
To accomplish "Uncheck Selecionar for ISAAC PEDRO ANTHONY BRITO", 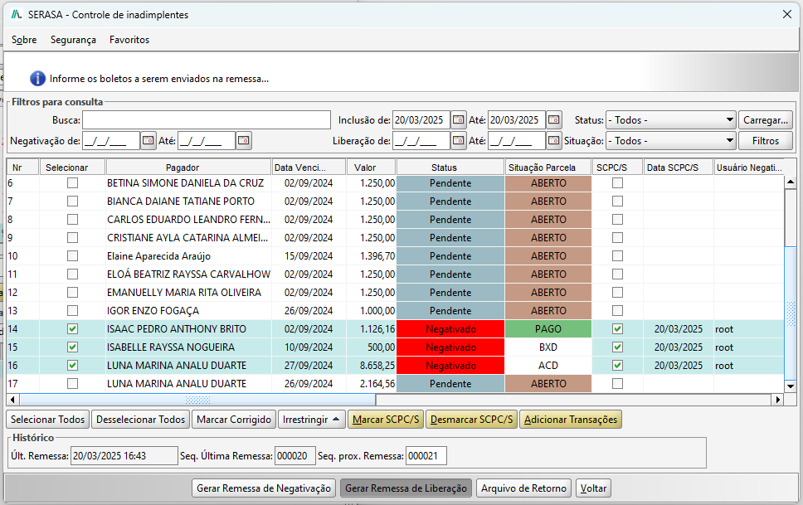I will coord(73,329).
